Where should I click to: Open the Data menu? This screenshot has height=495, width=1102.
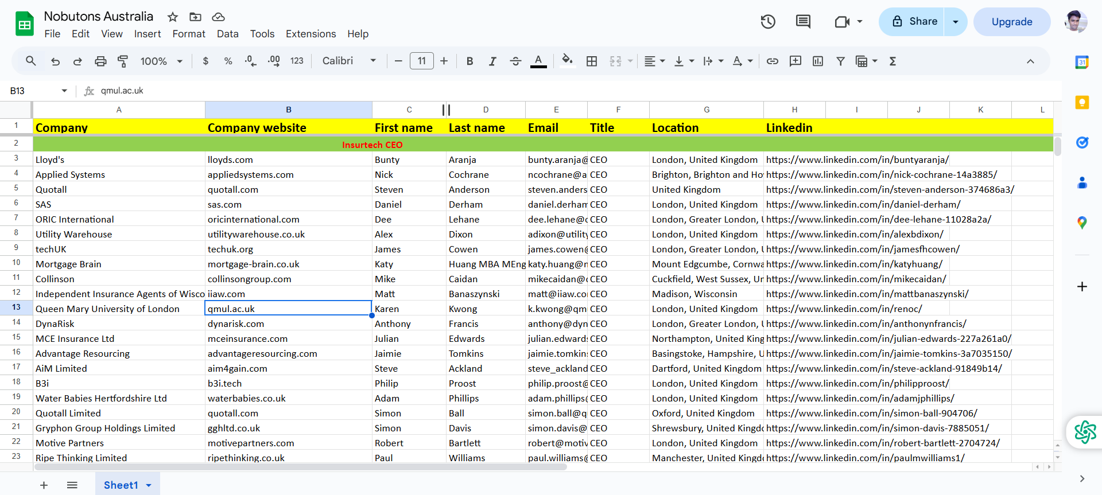(227, 34)
